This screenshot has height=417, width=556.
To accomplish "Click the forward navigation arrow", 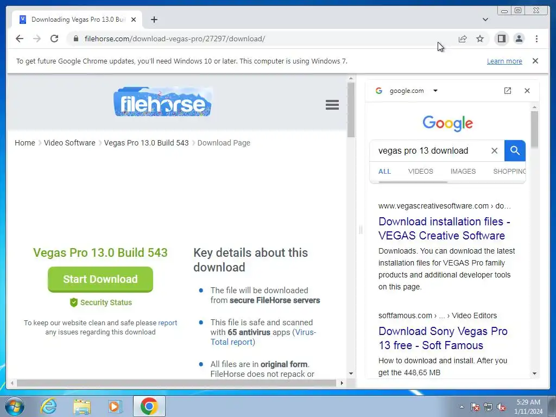I will coord(37,39).
